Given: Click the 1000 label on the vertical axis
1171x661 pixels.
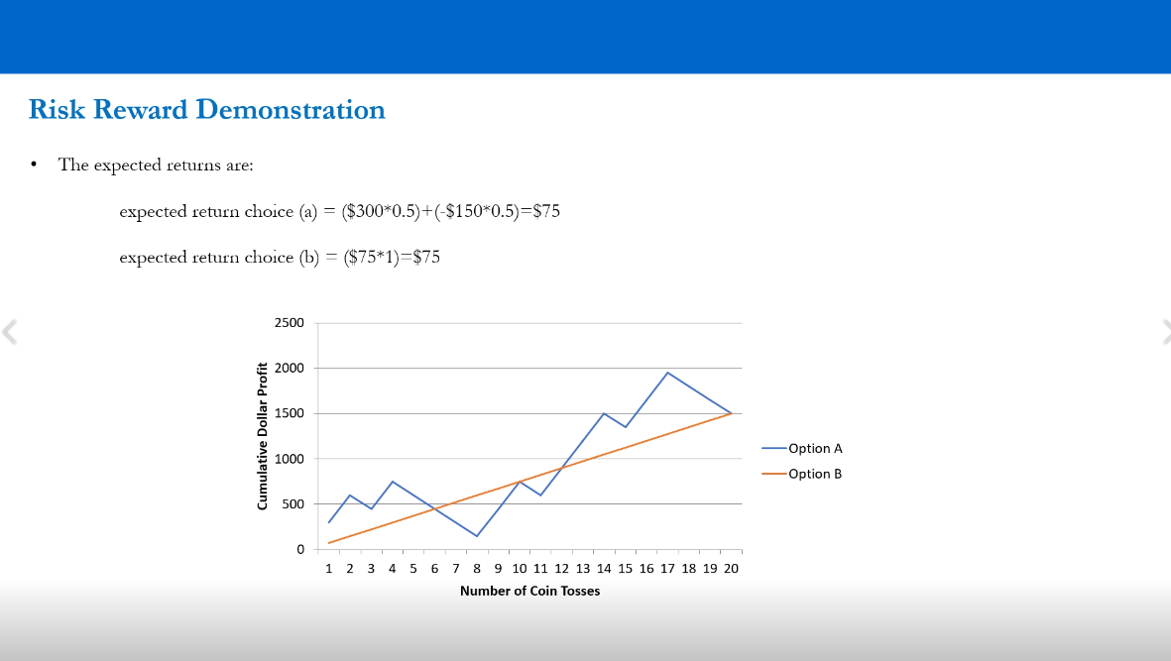Looking at the screenshot, I should tap(290, 459).
